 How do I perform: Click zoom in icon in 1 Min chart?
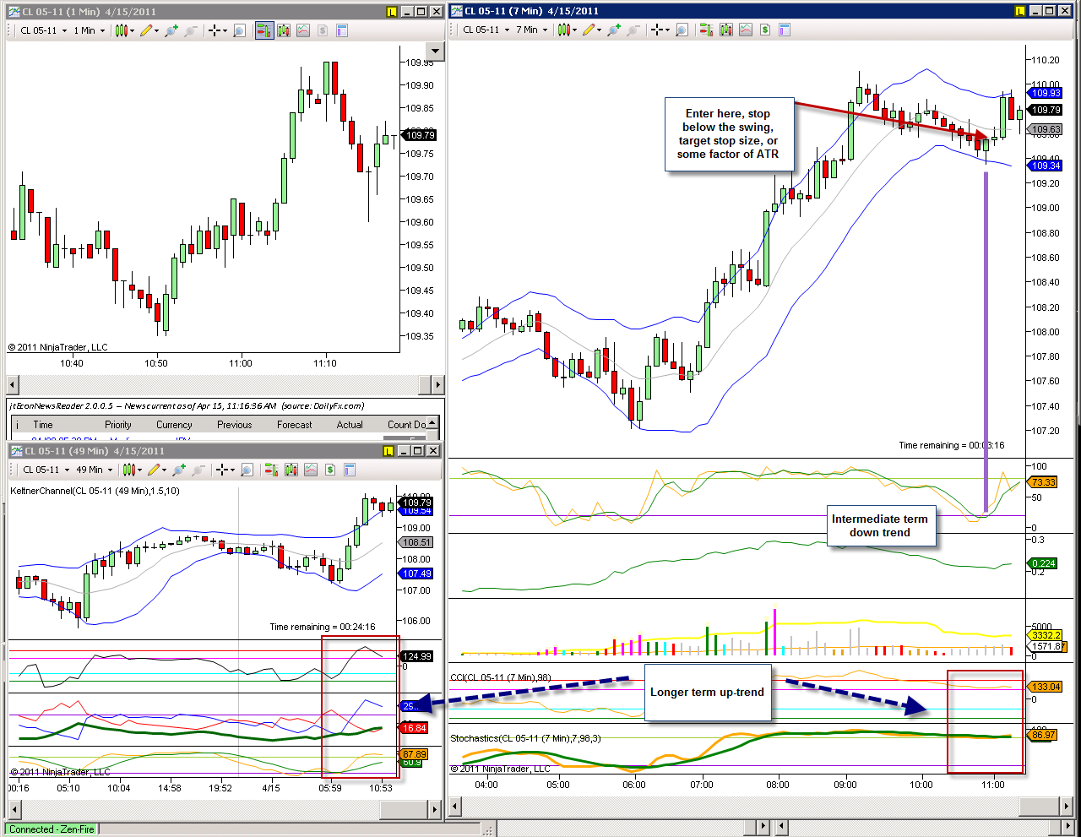[x=172, y=30]
